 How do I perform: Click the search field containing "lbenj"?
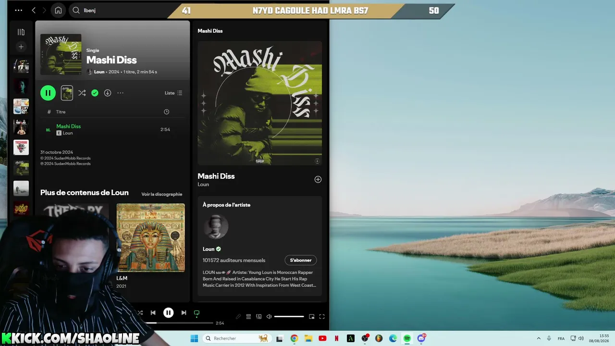pos(125,10)
